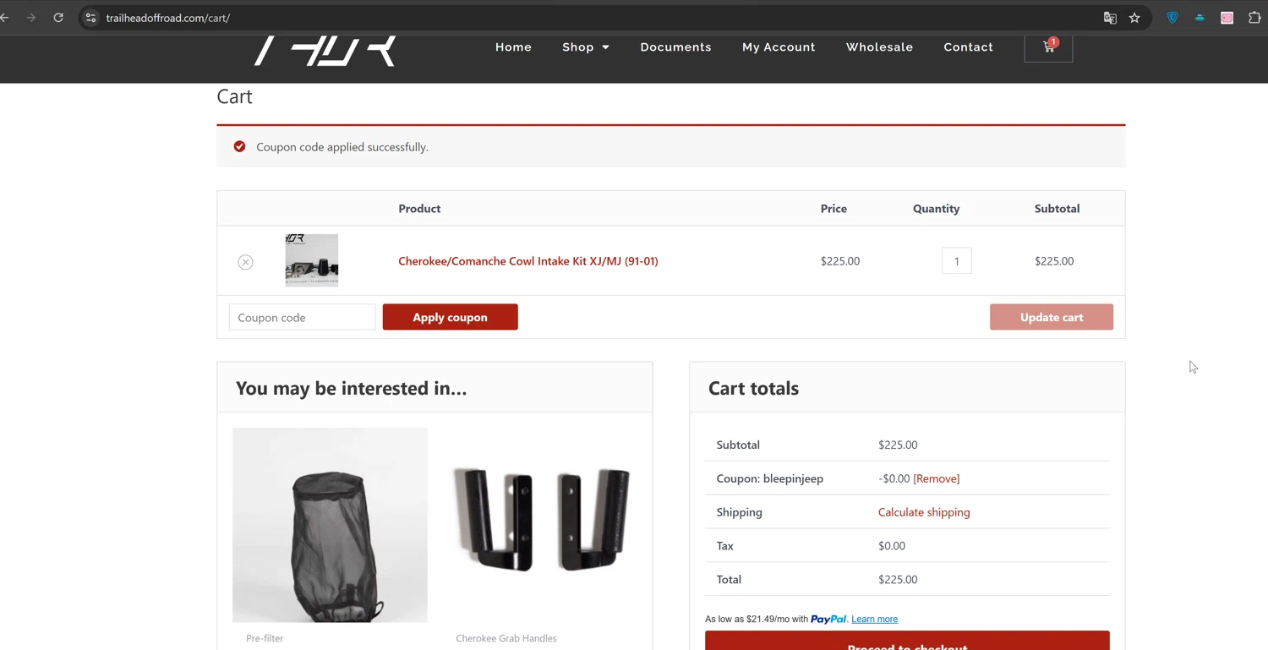The height and width of the screenshot is (650, 1268).
Task: Go forward with the browser arrow
Action: tap(31, 18)
